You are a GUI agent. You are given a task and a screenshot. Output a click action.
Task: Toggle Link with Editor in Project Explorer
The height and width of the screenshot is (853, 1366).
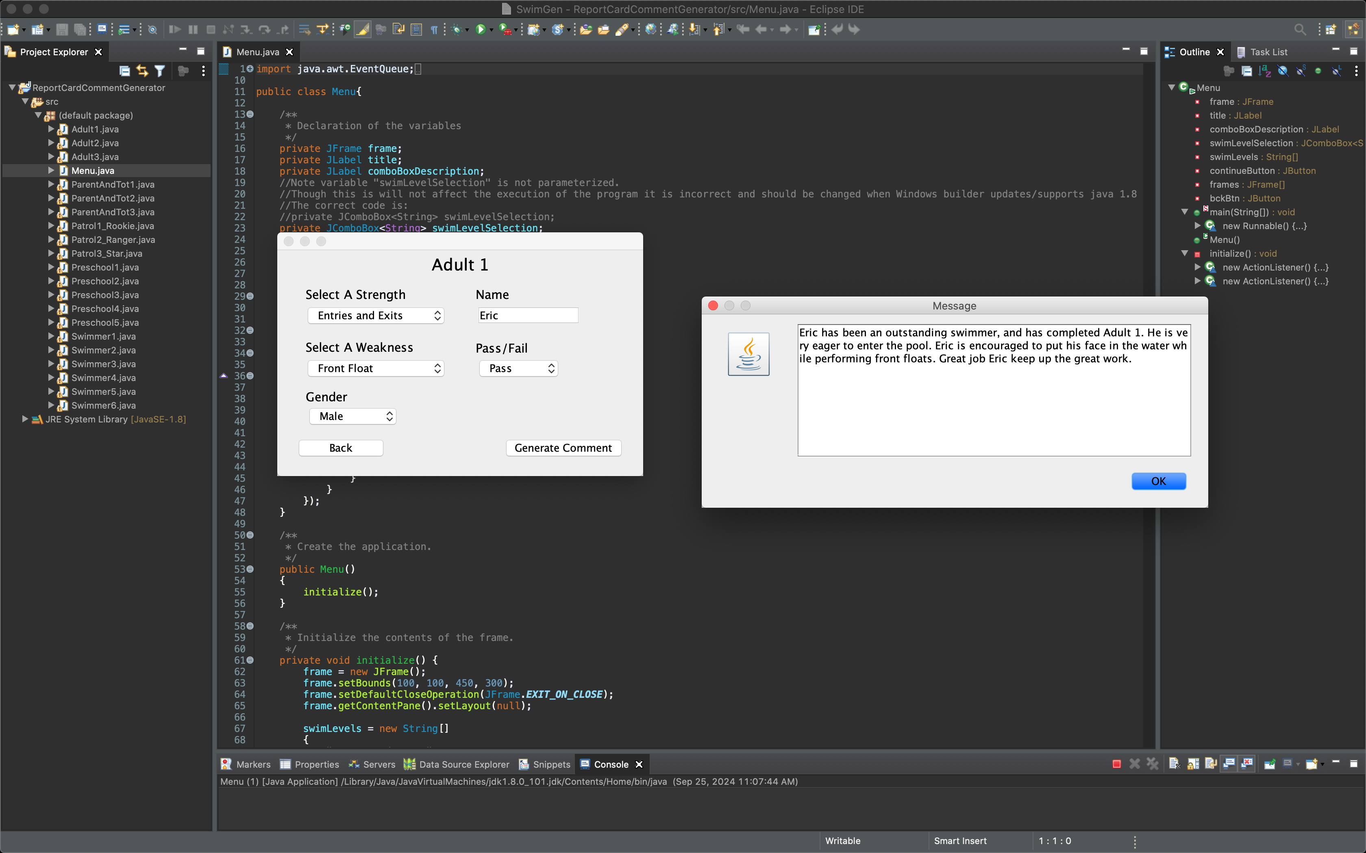[142, 71]
